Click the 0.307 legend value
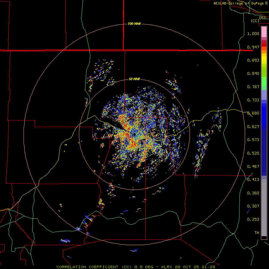The width and height of the screenshot is (269, 269). [x=253, y=206]
